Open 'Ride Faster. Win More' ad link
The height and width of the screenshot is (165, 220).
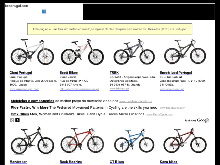point(29,107)
